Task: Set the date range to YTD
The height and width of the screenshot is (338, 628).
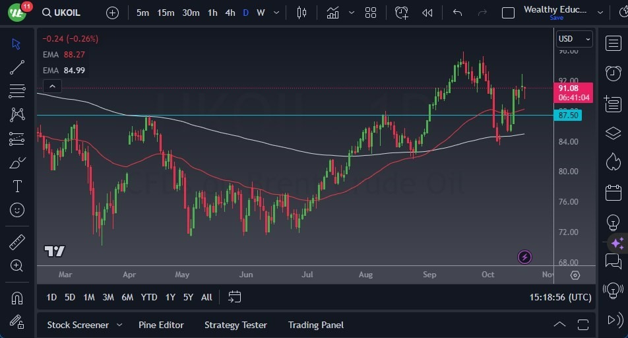Action: tap(149, 297)
